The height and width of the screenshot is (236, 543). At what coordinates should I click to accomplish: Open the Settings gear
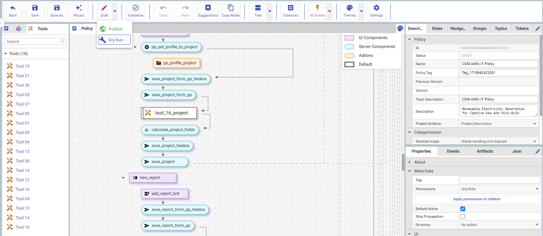click(x=376, y=8)
